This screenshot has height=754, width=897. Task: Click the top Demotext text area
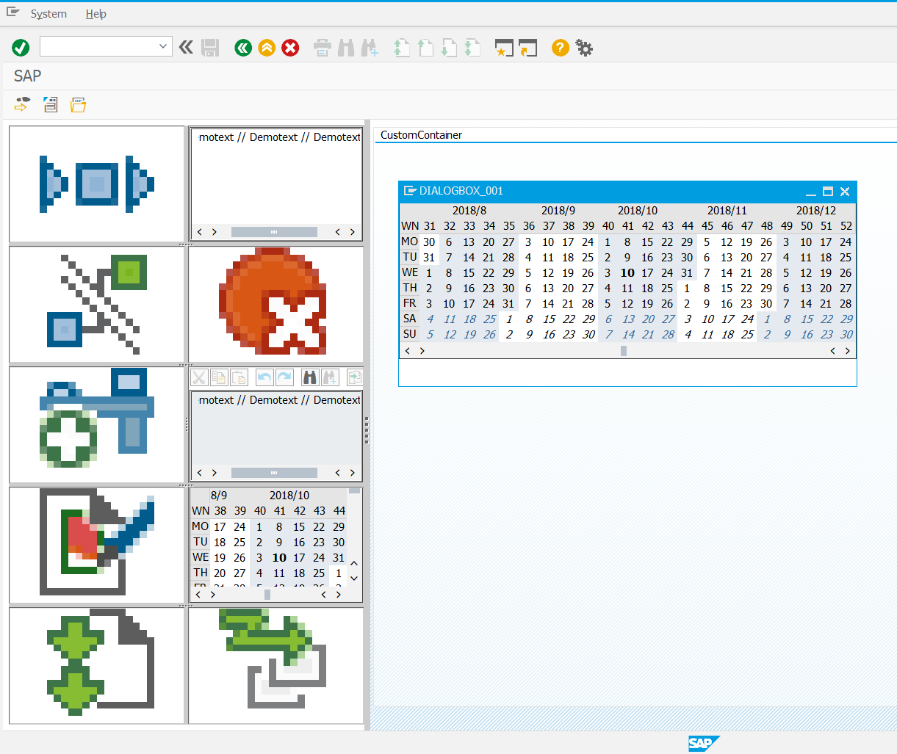(276, 177)
